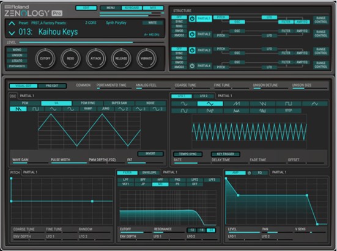This screenshot has width=337, height=251.
Task: Turn the RESO knob
Action: [70, 59]
